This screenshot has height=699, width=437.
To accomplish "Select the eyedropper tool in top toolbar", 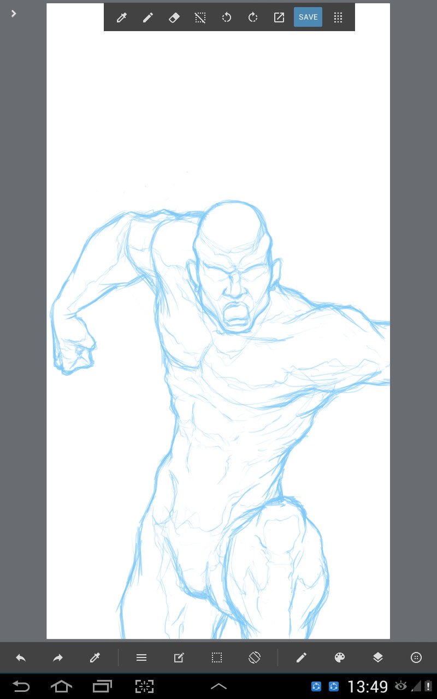I will [x=121, y=17].
